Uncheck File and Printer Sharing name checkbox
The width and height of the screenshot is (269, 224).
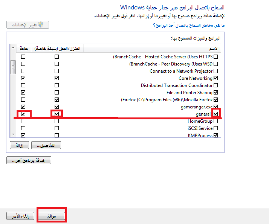[x=216, y=92]
